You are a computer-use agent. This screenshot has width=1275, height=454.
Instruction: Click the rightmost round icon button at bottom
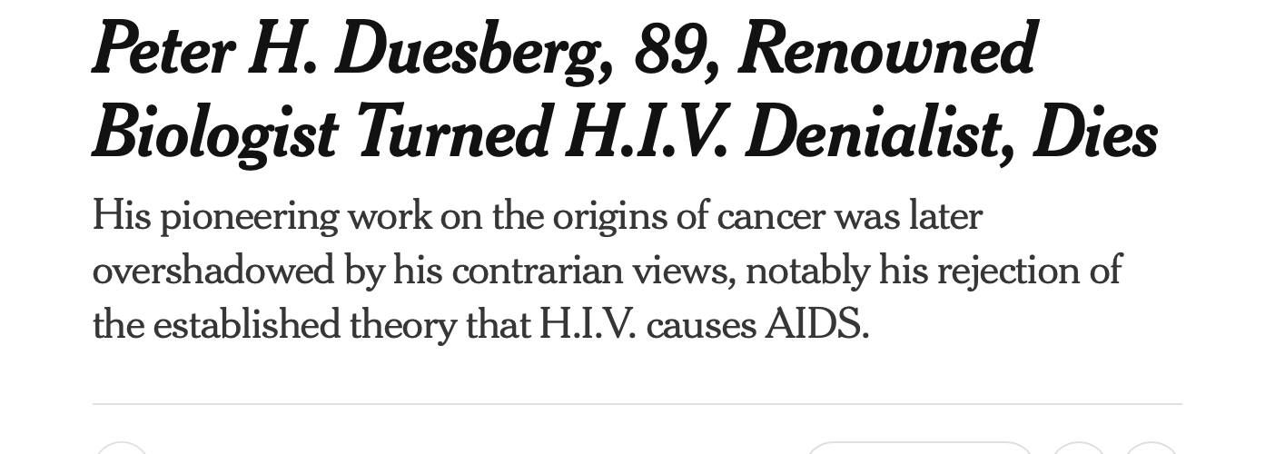click(x=1151, y=449)
